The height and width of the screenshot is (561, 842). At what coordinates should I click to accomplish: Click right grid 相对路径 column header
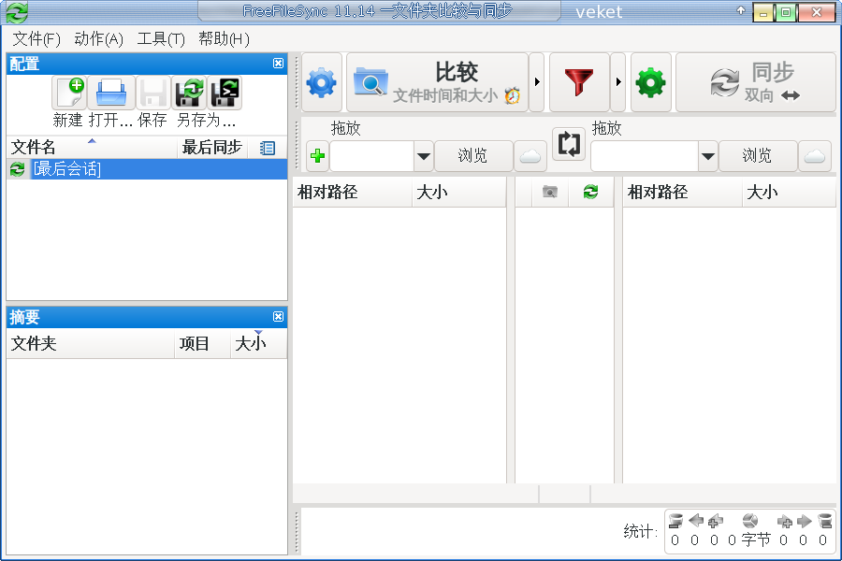click(683, 193)
